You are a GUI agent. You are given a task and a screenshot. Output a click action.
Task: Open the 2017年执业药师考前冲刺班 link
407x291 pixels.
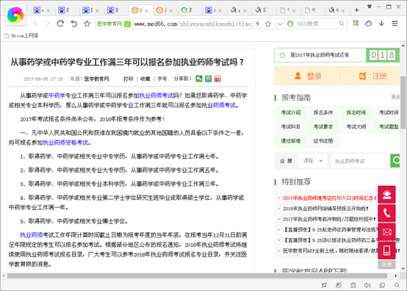point(329,219)
